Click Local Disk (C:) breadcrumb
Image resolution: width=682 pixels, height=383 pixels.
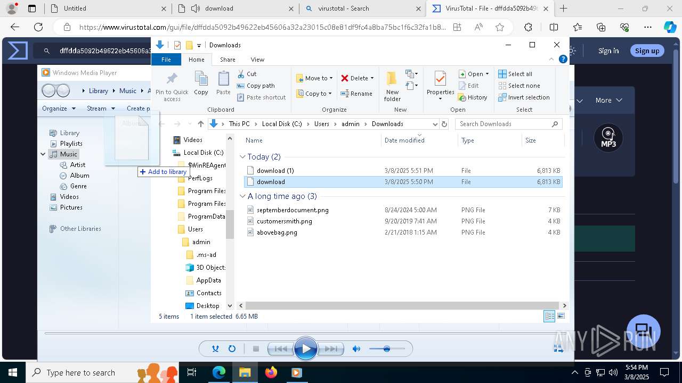click(x=282, y=124)
